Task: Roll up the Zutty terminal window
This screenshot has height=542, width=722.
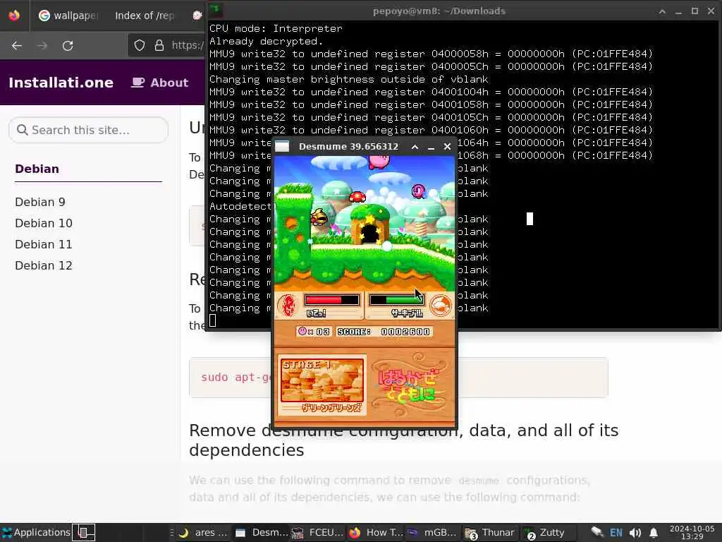Action: click(x=662, y=11)
